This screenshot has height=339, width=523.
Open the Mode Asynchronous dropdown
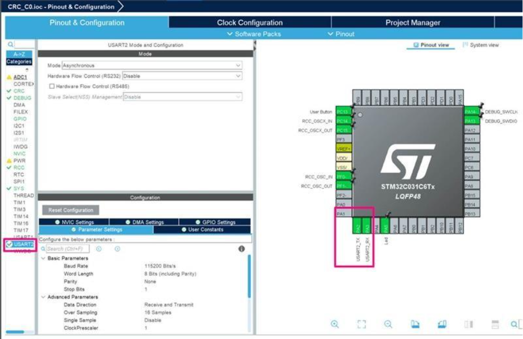point(152,65)
